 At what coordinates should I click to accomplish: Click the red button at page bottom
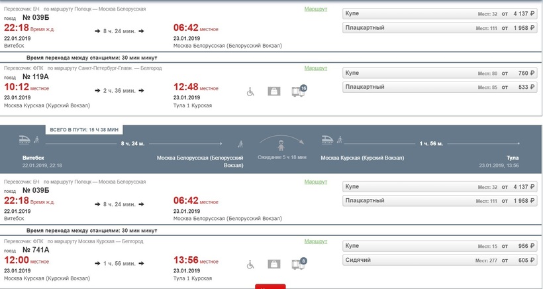(x=270, y=286)
